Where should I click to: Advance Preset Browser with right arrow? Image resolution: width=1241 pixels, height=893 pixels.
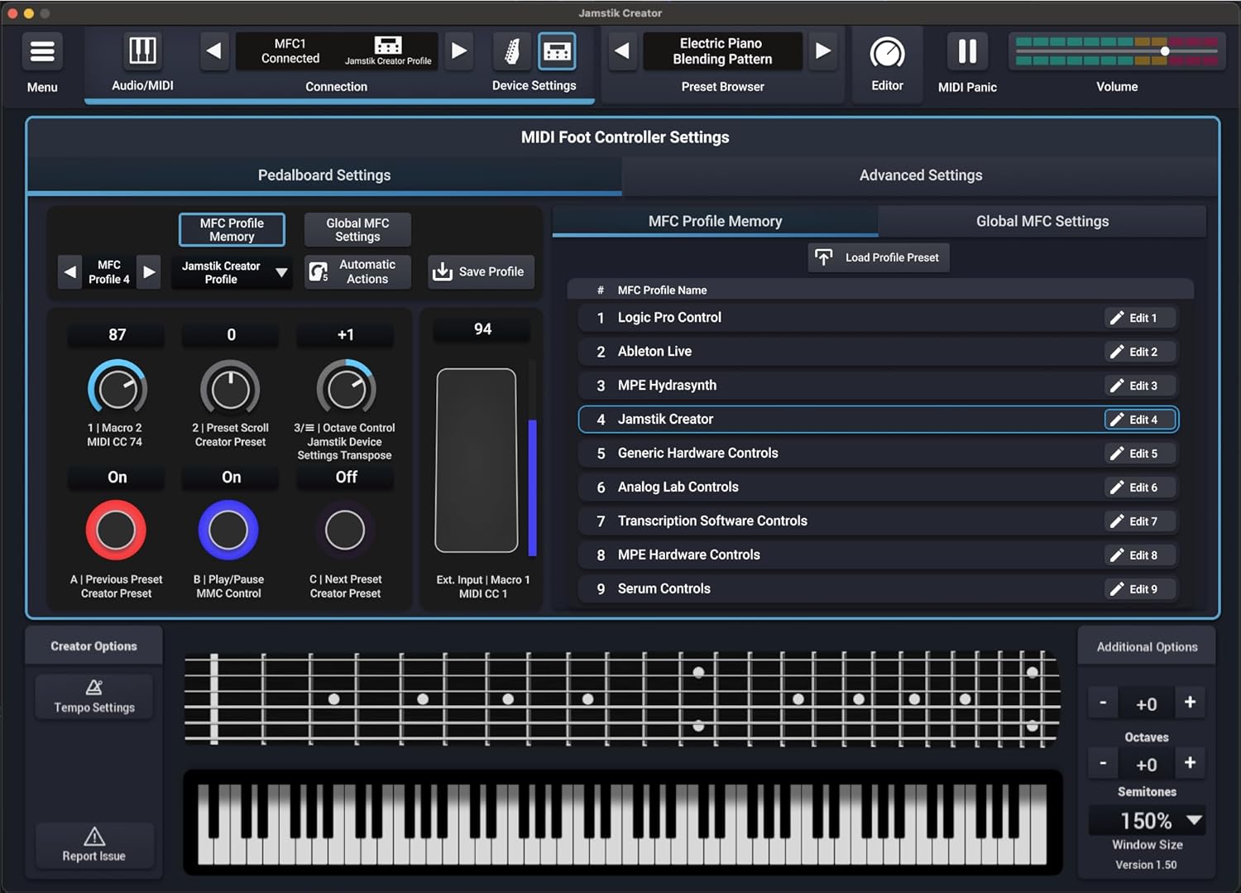823,50
